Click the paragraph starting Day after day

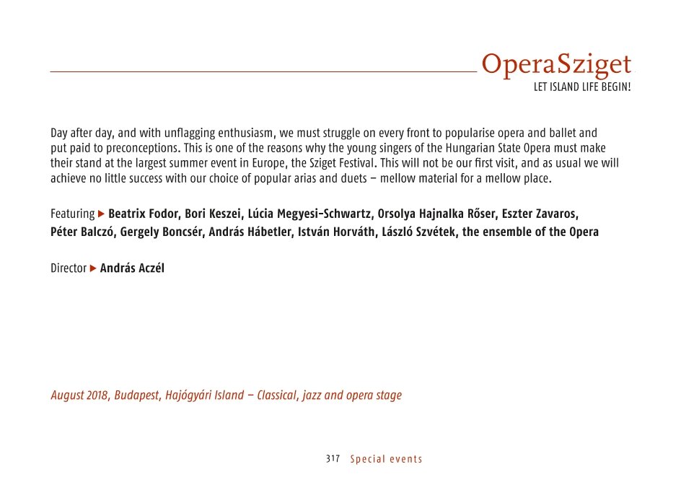(x=335, y=155)
